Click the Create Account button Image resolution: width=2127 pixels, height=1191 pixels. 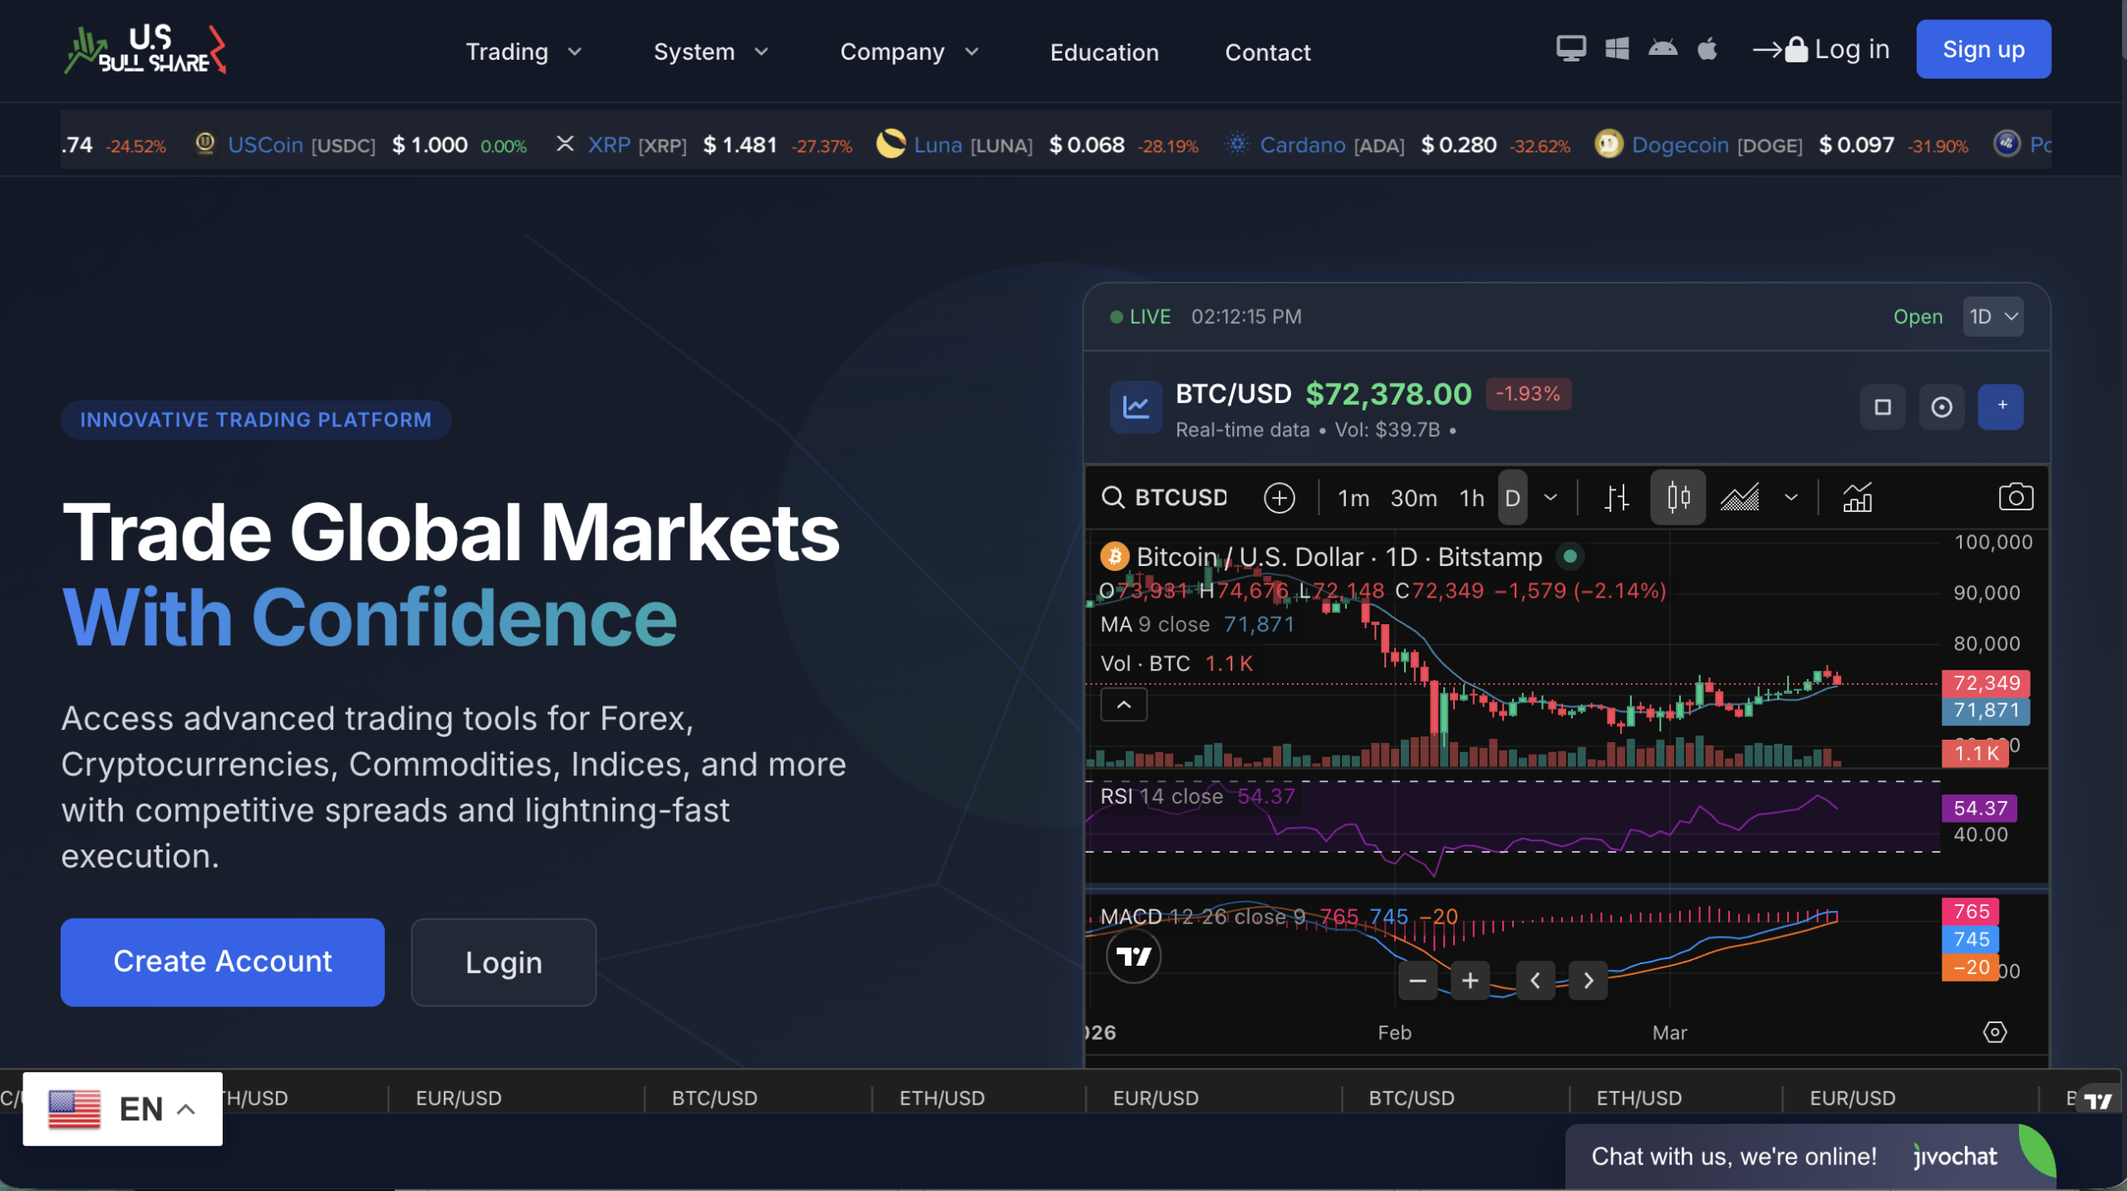point(222,962)
